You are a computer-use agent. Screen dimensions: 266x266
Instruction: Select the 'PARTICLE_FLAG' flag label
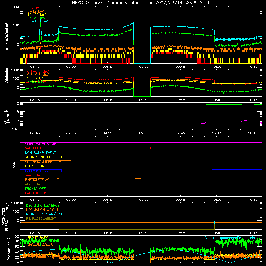37,180
